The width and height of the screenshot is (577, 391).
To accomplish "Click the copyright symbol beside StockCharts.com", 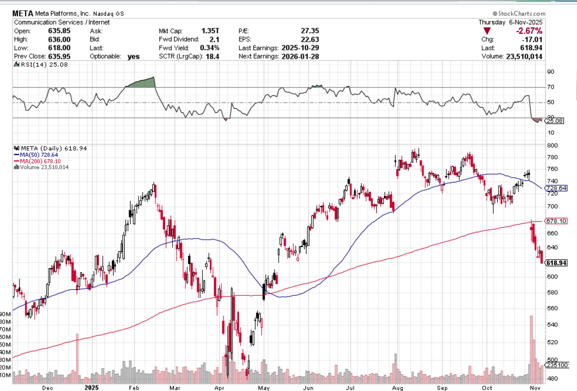I will [495, 14].
